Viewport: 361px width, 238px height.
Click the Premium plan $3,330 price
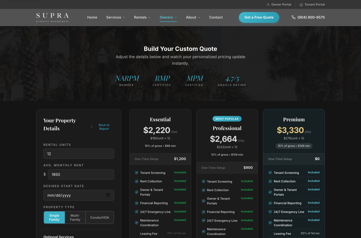click(290, 130)
